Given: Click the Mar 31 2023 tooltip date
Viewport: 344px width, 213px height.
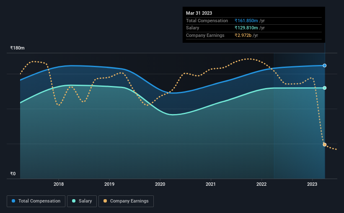Looking at the screenshot, I should [x=199, y=13].
